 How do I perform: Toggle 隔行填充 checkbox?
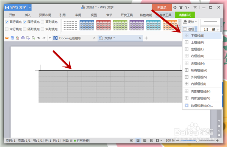pos(25,22)
